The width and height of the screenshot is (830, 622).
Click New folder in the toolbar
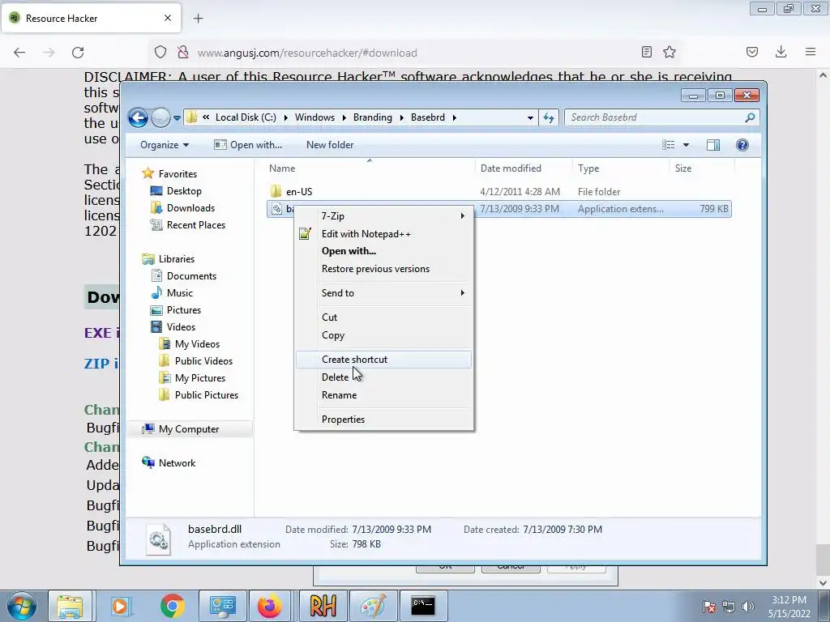[x=330, y=145]
